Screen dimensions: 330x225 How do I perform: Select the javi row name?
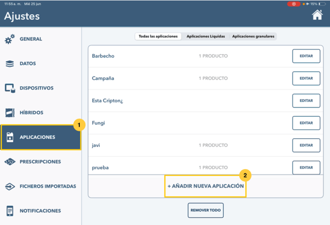tap(96, 145)
